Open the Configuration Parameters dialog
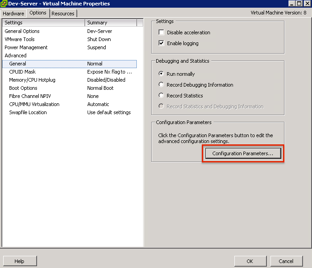Image resolution: width=312 pixels, height=268 pixels. coord(243,154)
